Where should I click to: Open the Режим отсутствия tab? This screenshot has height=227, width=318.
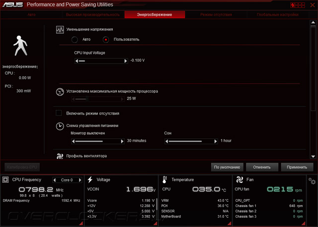tap(216, 14)
